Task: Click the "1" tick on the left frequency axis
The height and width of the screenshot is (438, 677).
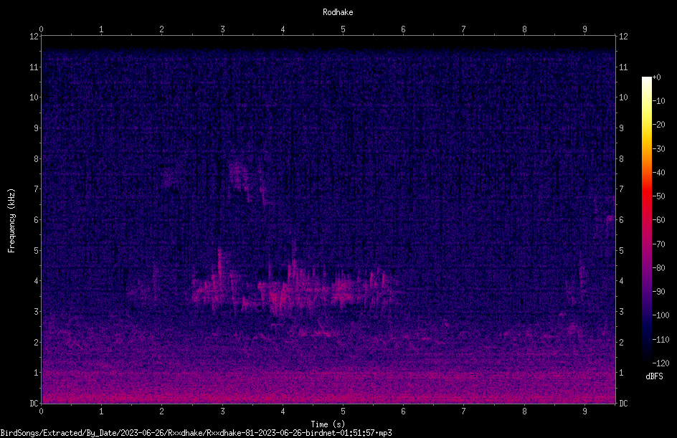Action: [36, 373]
